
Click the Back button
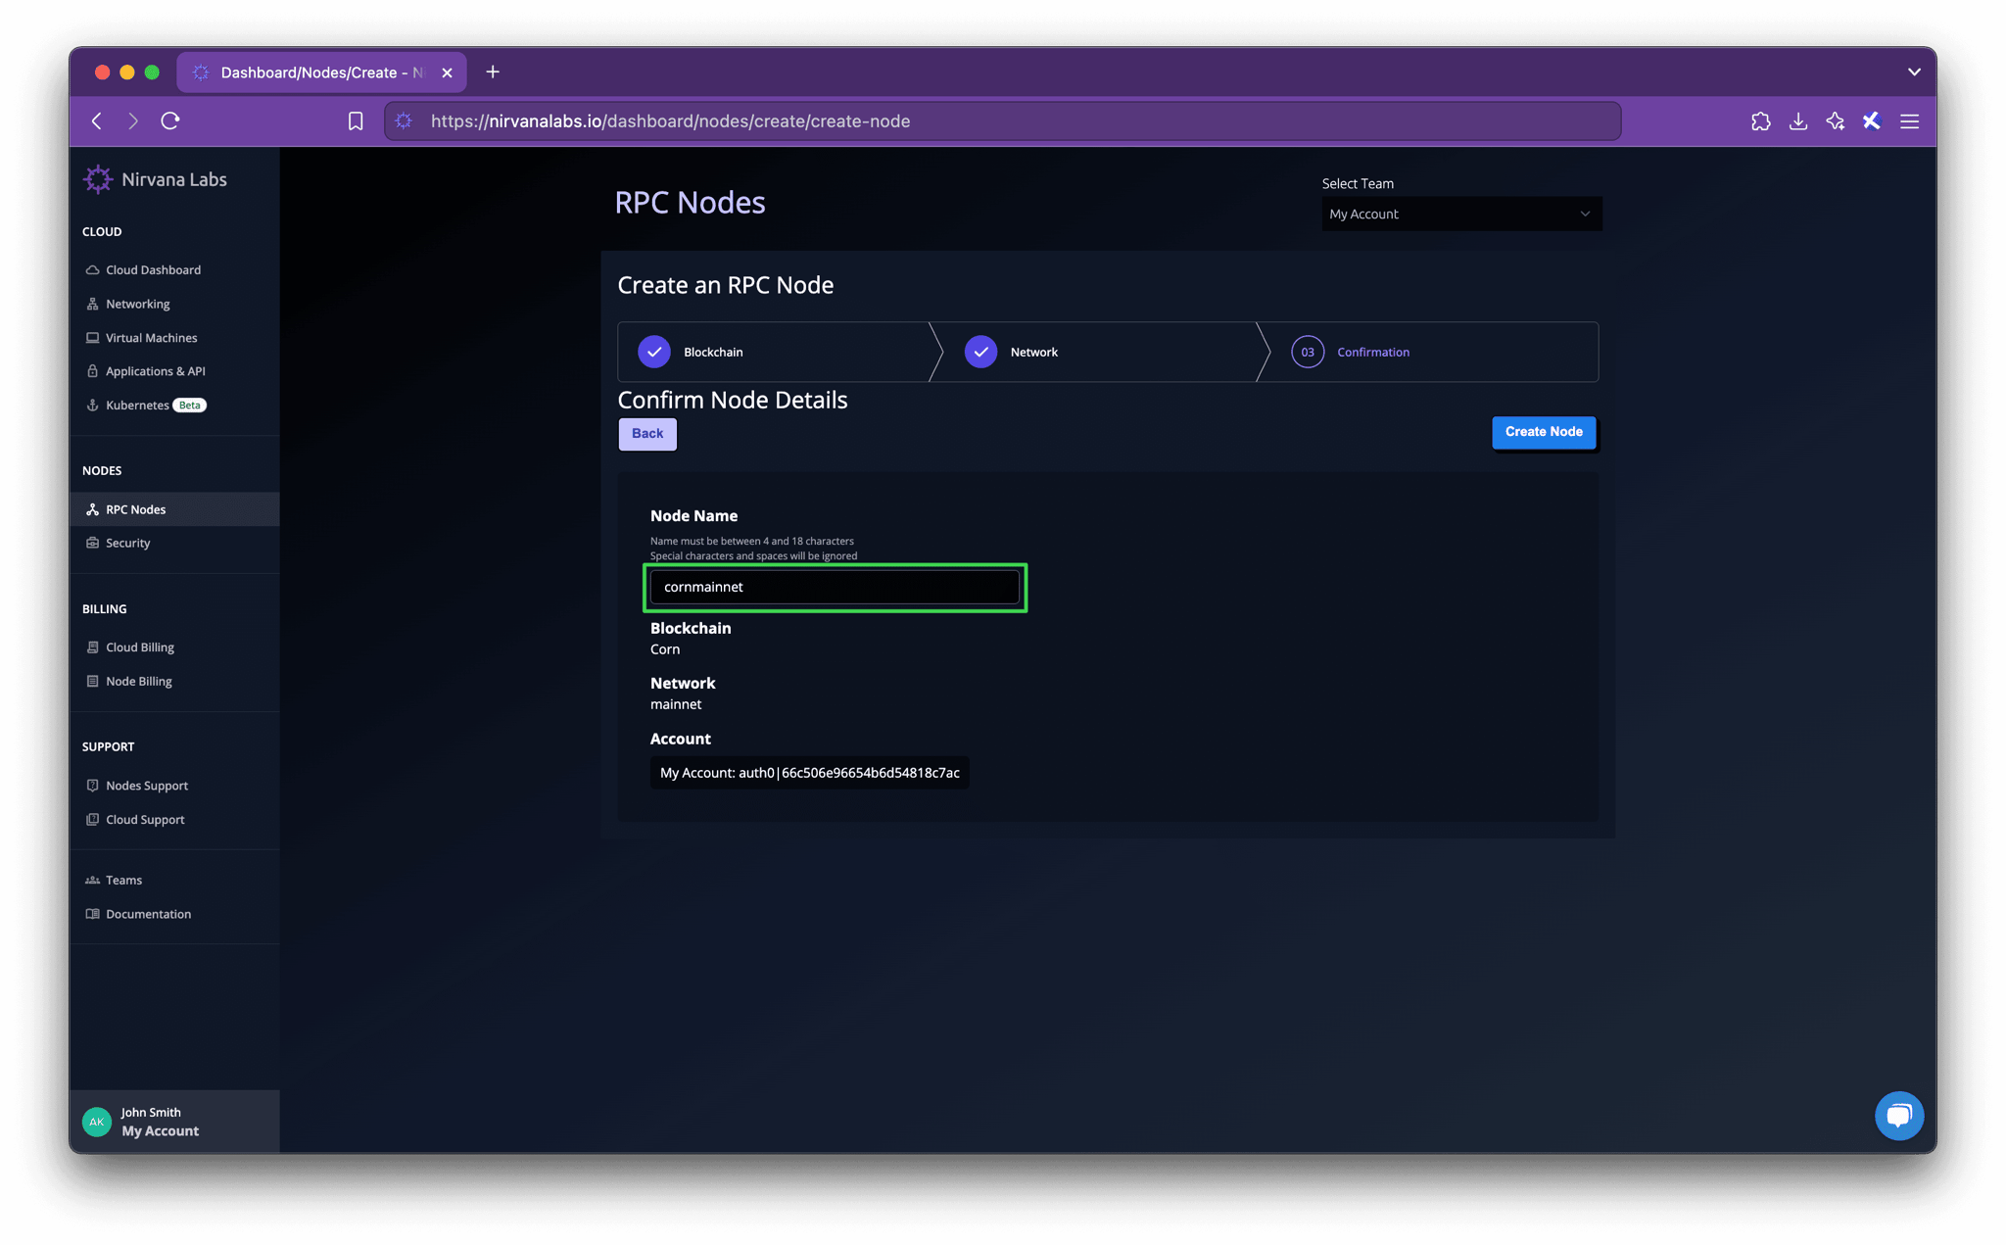(x=646, y=434)
